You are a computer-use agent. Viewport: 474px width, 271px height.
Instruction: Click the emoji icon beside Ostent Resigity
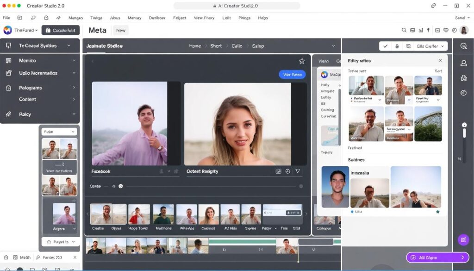(x=288, y=171)
